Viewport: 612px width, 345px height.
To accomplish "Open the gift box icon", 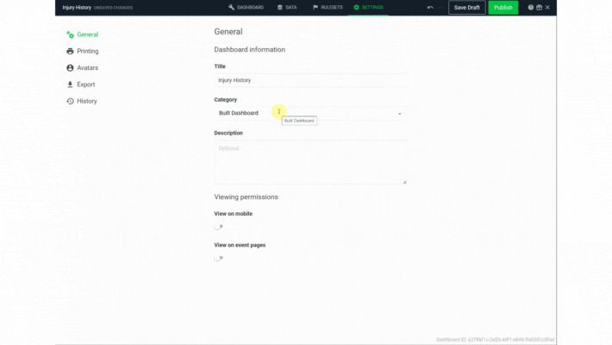I will tap(539, 8).
